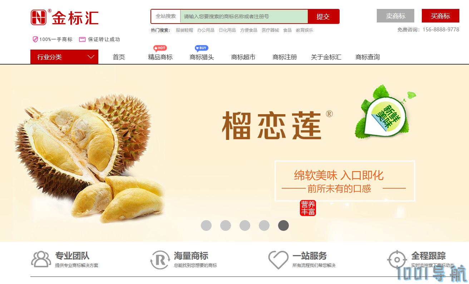Screen dimensions: 469x284
Task: Click the trademark search input field
Action: coord(244,16)
